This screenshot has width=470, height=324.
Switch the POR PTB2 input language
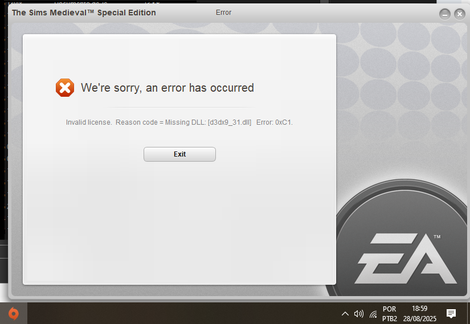pyautogui.click(x=389, y=314)
